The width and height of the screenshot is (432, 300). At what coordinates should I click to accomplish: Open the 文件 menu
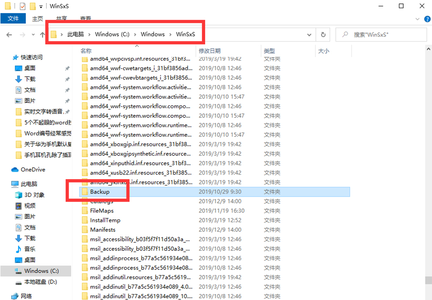13,19
